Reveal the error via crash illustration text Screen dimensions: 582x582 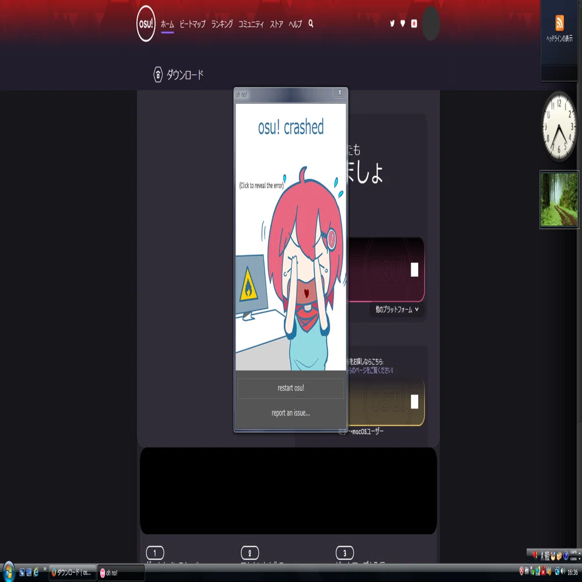point(261,185)
